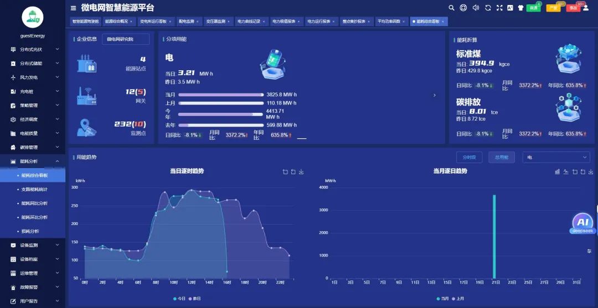Click the 21日 bar in monthly chart
The width and height of the screenshot is (598, 308).
click(494, 237)
